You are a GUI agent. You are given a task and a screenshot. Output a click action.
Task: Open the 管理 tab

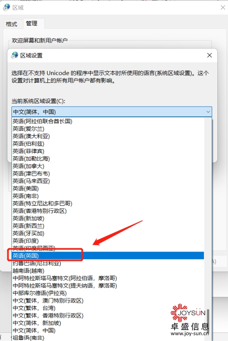32,23
